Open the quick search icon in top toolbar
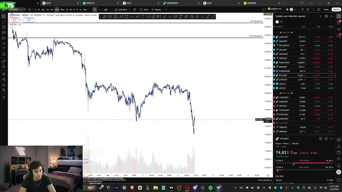 pyautogui.click(x=302, y=10)
